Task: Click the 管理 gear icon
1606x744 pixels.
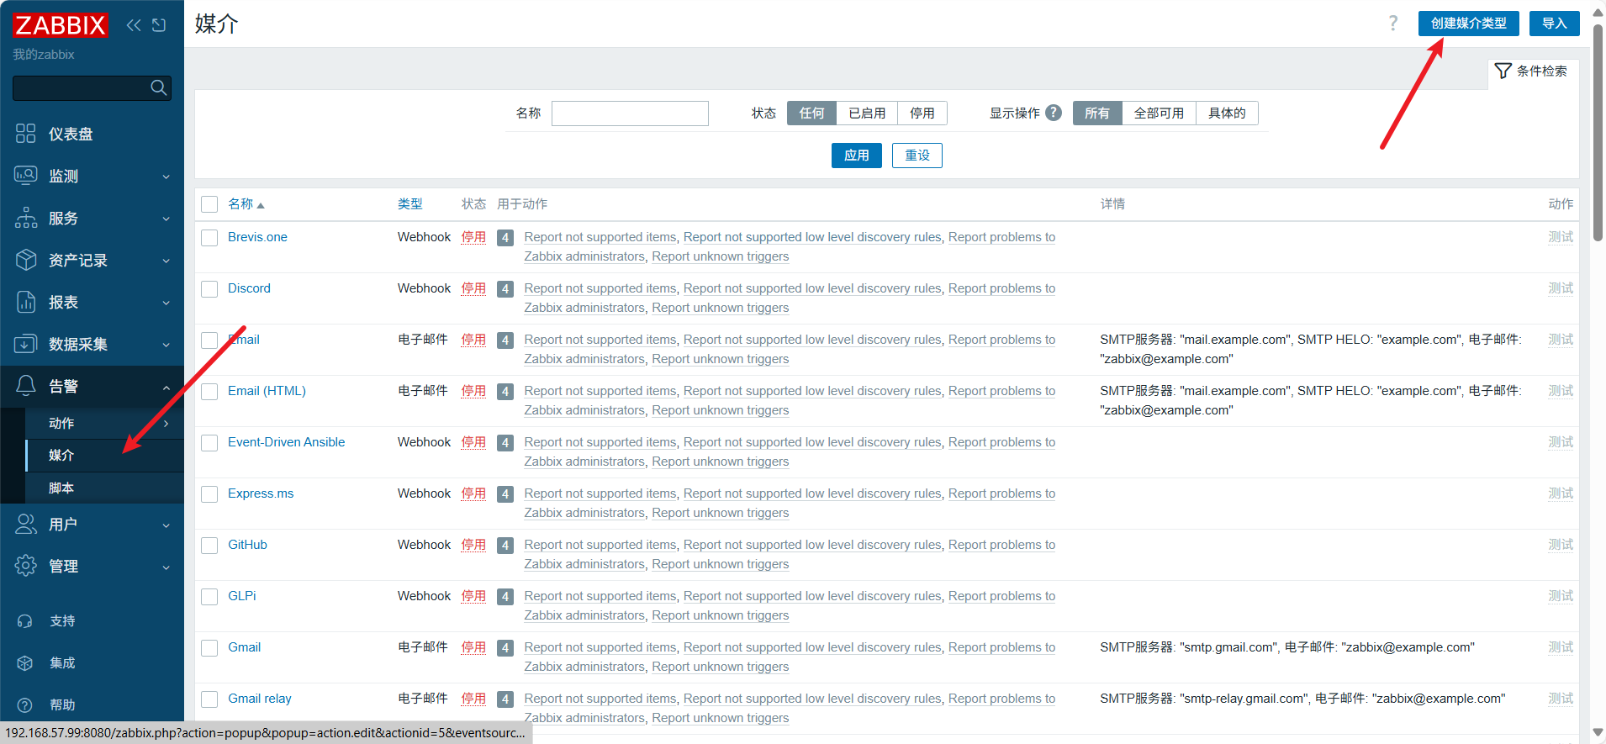Action: [26, 566]
